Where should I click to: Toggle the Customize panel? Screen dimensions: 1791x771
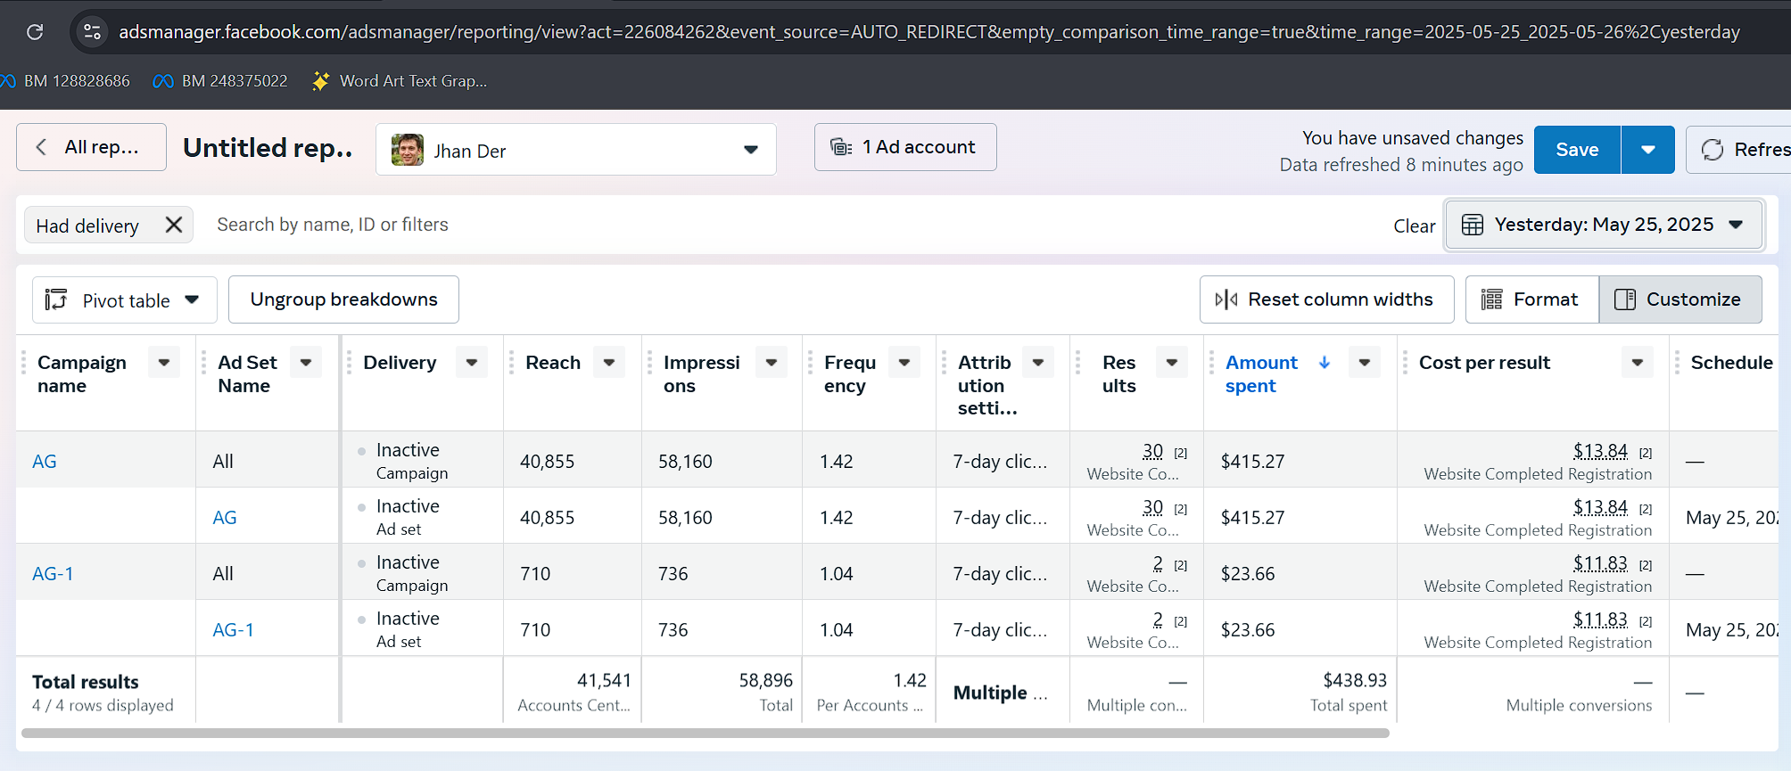1680,299
